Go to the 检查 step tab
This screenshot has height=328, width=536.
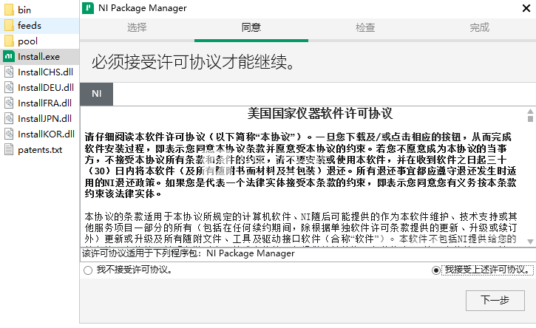[x=365, y=27]
